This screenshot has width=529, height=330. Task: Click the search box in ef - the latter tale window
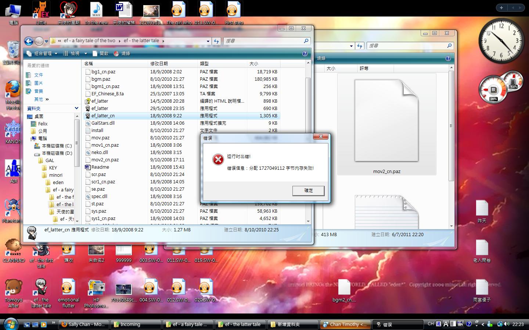point(267,41)
